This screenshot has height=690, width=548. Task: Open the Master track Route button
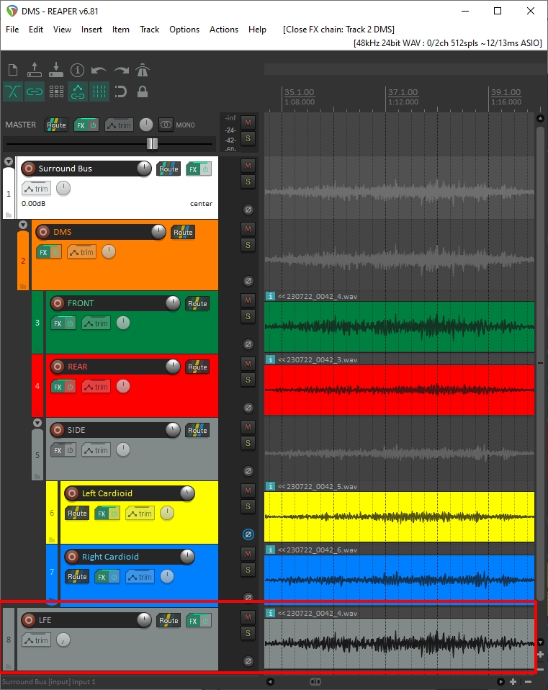(x=56, y=125)
